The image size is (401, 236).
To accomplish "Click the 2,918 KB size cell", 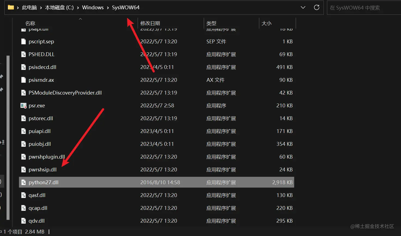I will click(x=282, y=182).
